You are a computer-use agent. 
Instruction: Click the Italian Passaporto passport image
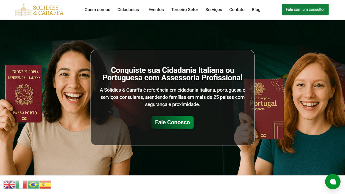(24, 94)
